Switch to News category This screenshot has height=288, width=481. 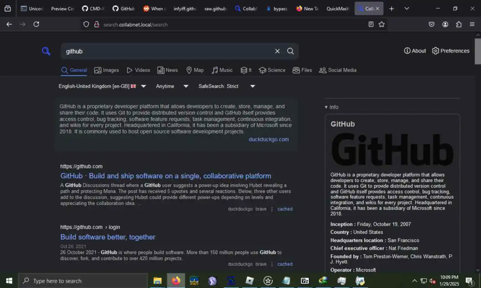[x=168, y=70]
